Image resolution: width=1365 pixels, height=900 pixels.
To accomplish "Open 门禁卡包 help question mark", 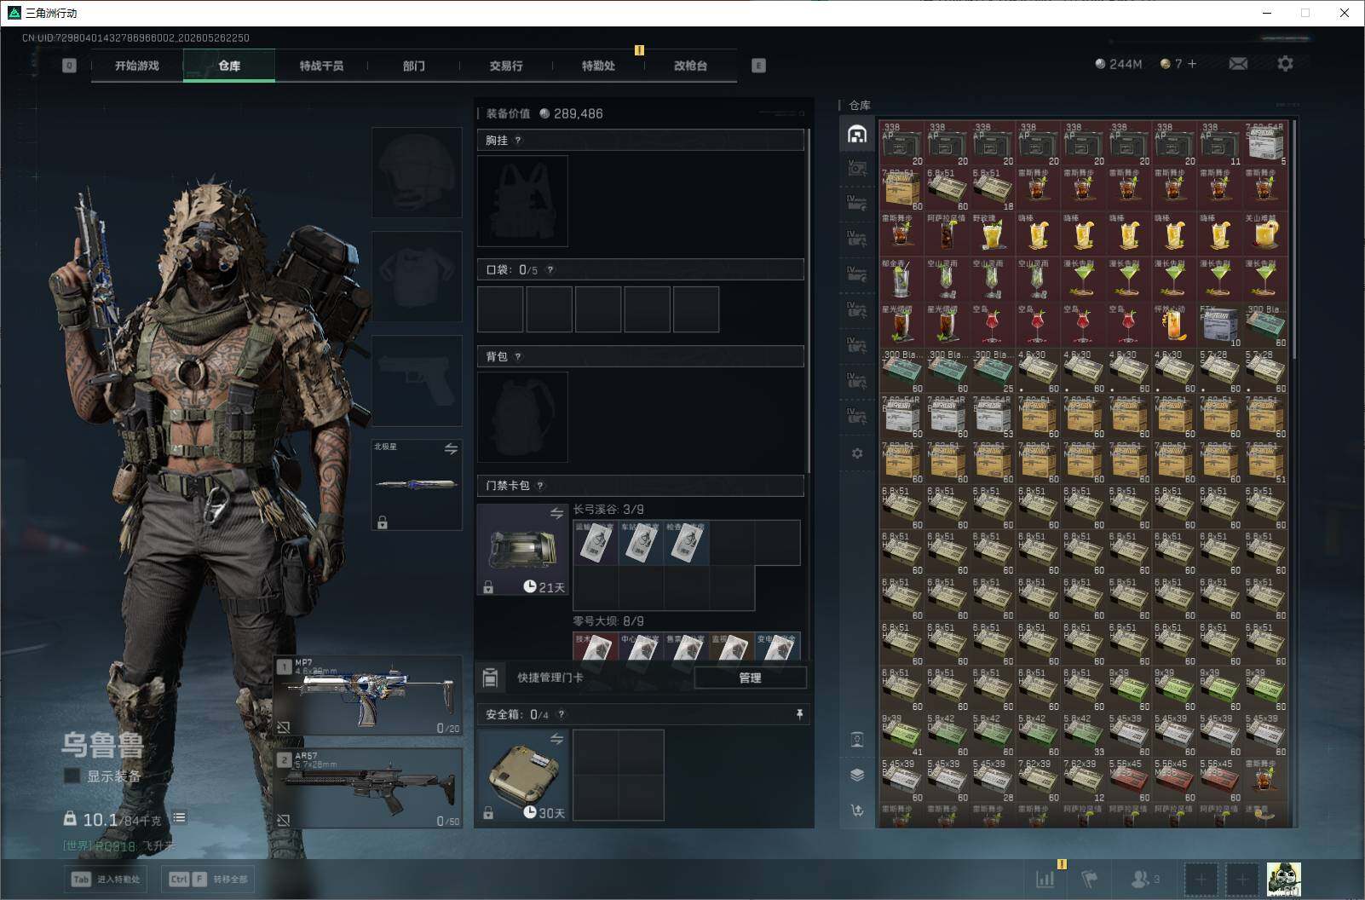I will point(540,486).
